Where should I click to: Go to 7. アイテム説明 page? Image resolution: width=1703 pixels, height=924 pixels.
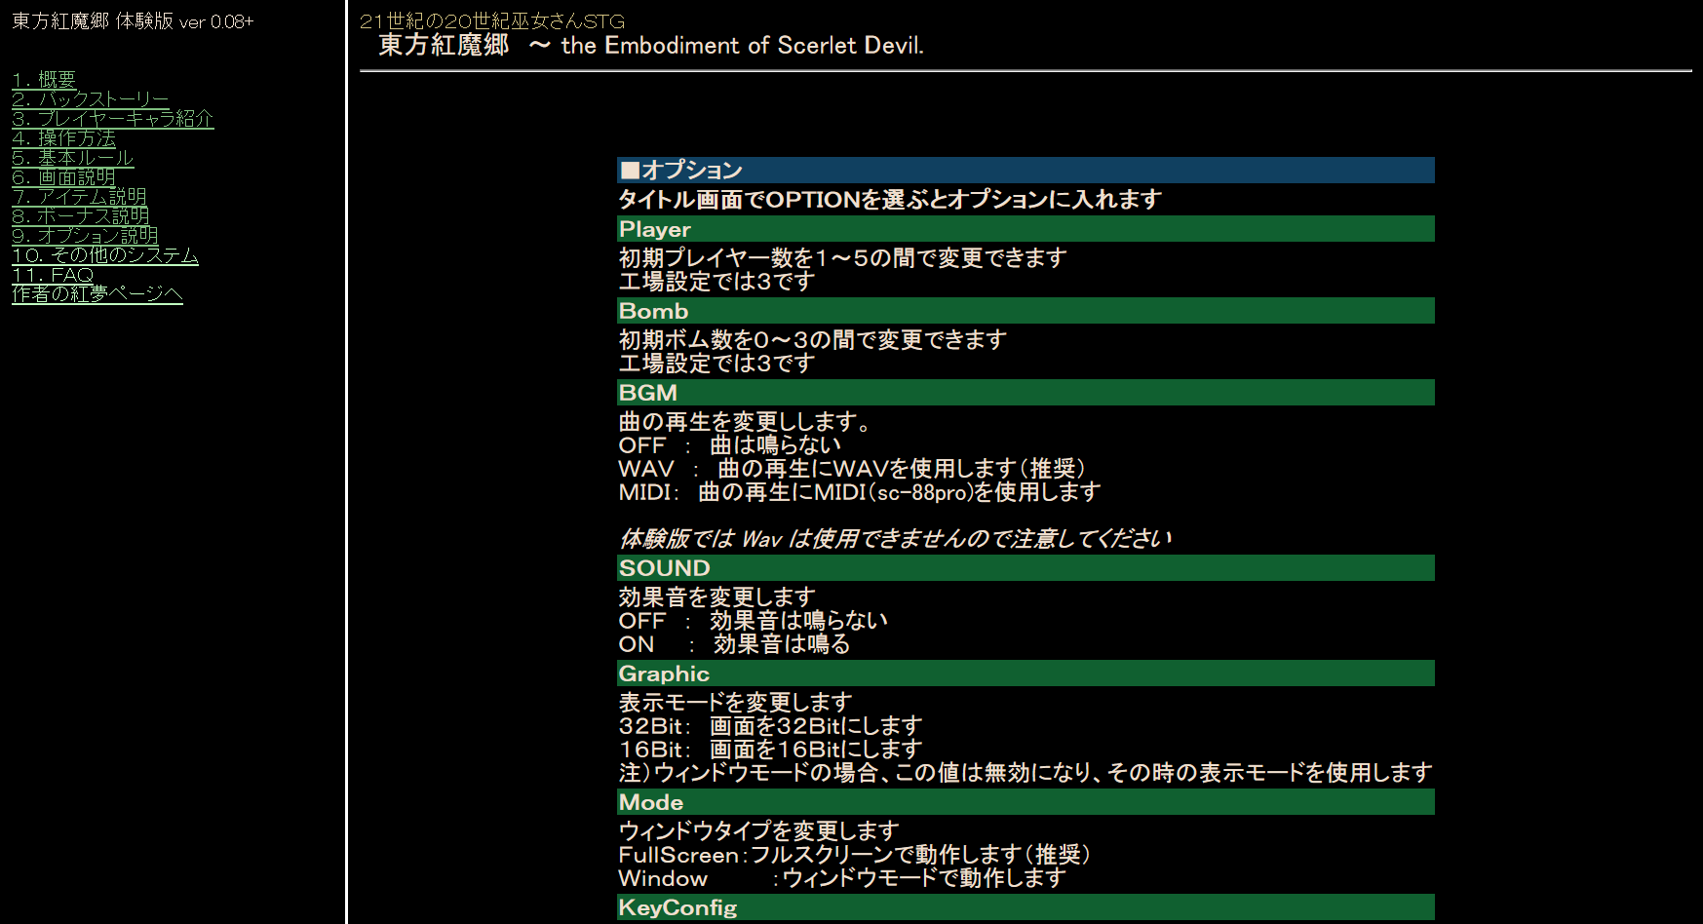tap(79, 196)
